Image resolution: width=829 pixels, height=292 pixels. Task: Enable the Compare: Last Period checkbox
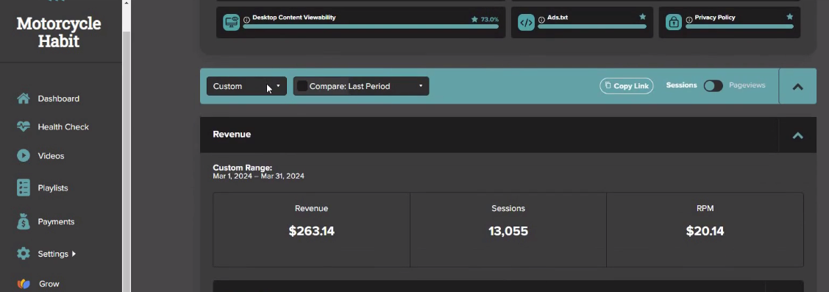click(302, 86)
